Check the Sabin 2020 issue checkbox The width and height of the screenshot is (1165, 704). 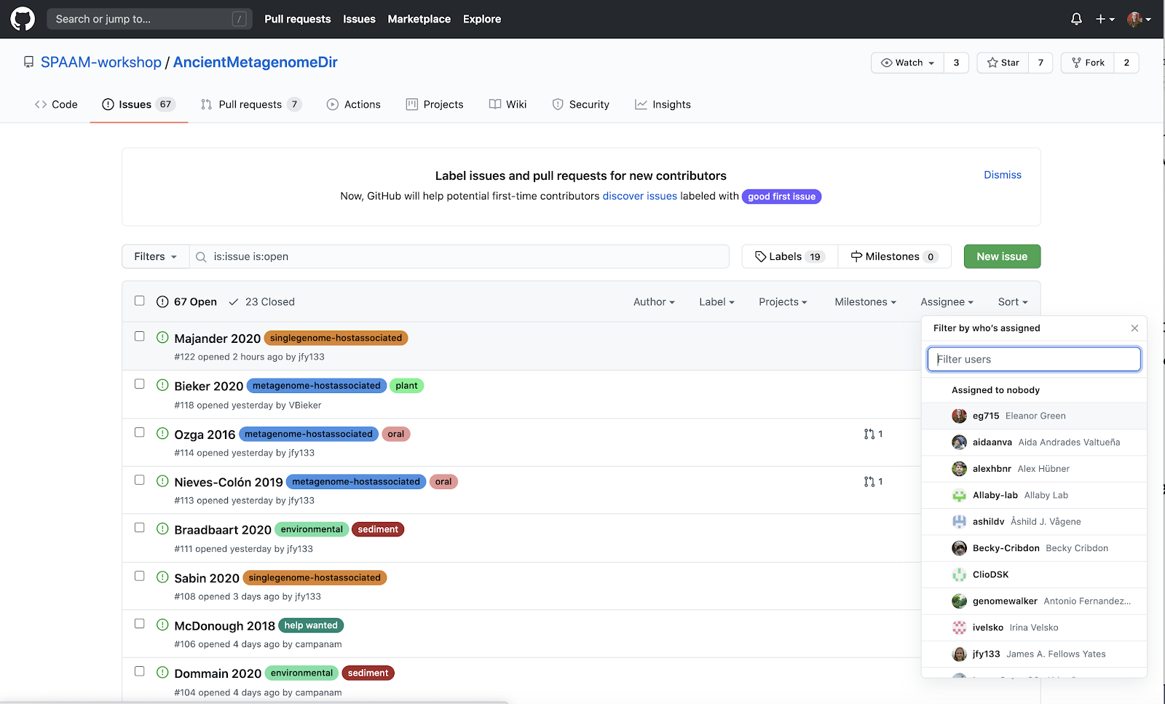pyautogui.click(x=140, y=576)
